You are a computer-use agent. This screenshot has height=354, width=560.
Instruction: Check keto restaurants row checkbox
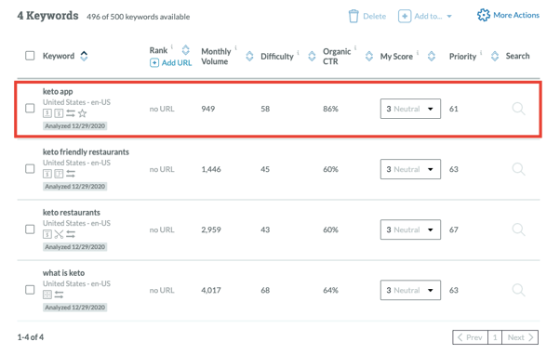pos(30,229)
